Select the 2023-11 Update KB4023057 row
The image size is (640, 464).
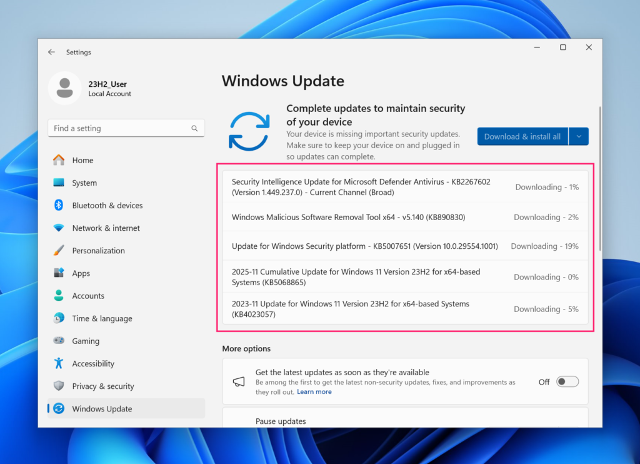click(x=405, y=309)
